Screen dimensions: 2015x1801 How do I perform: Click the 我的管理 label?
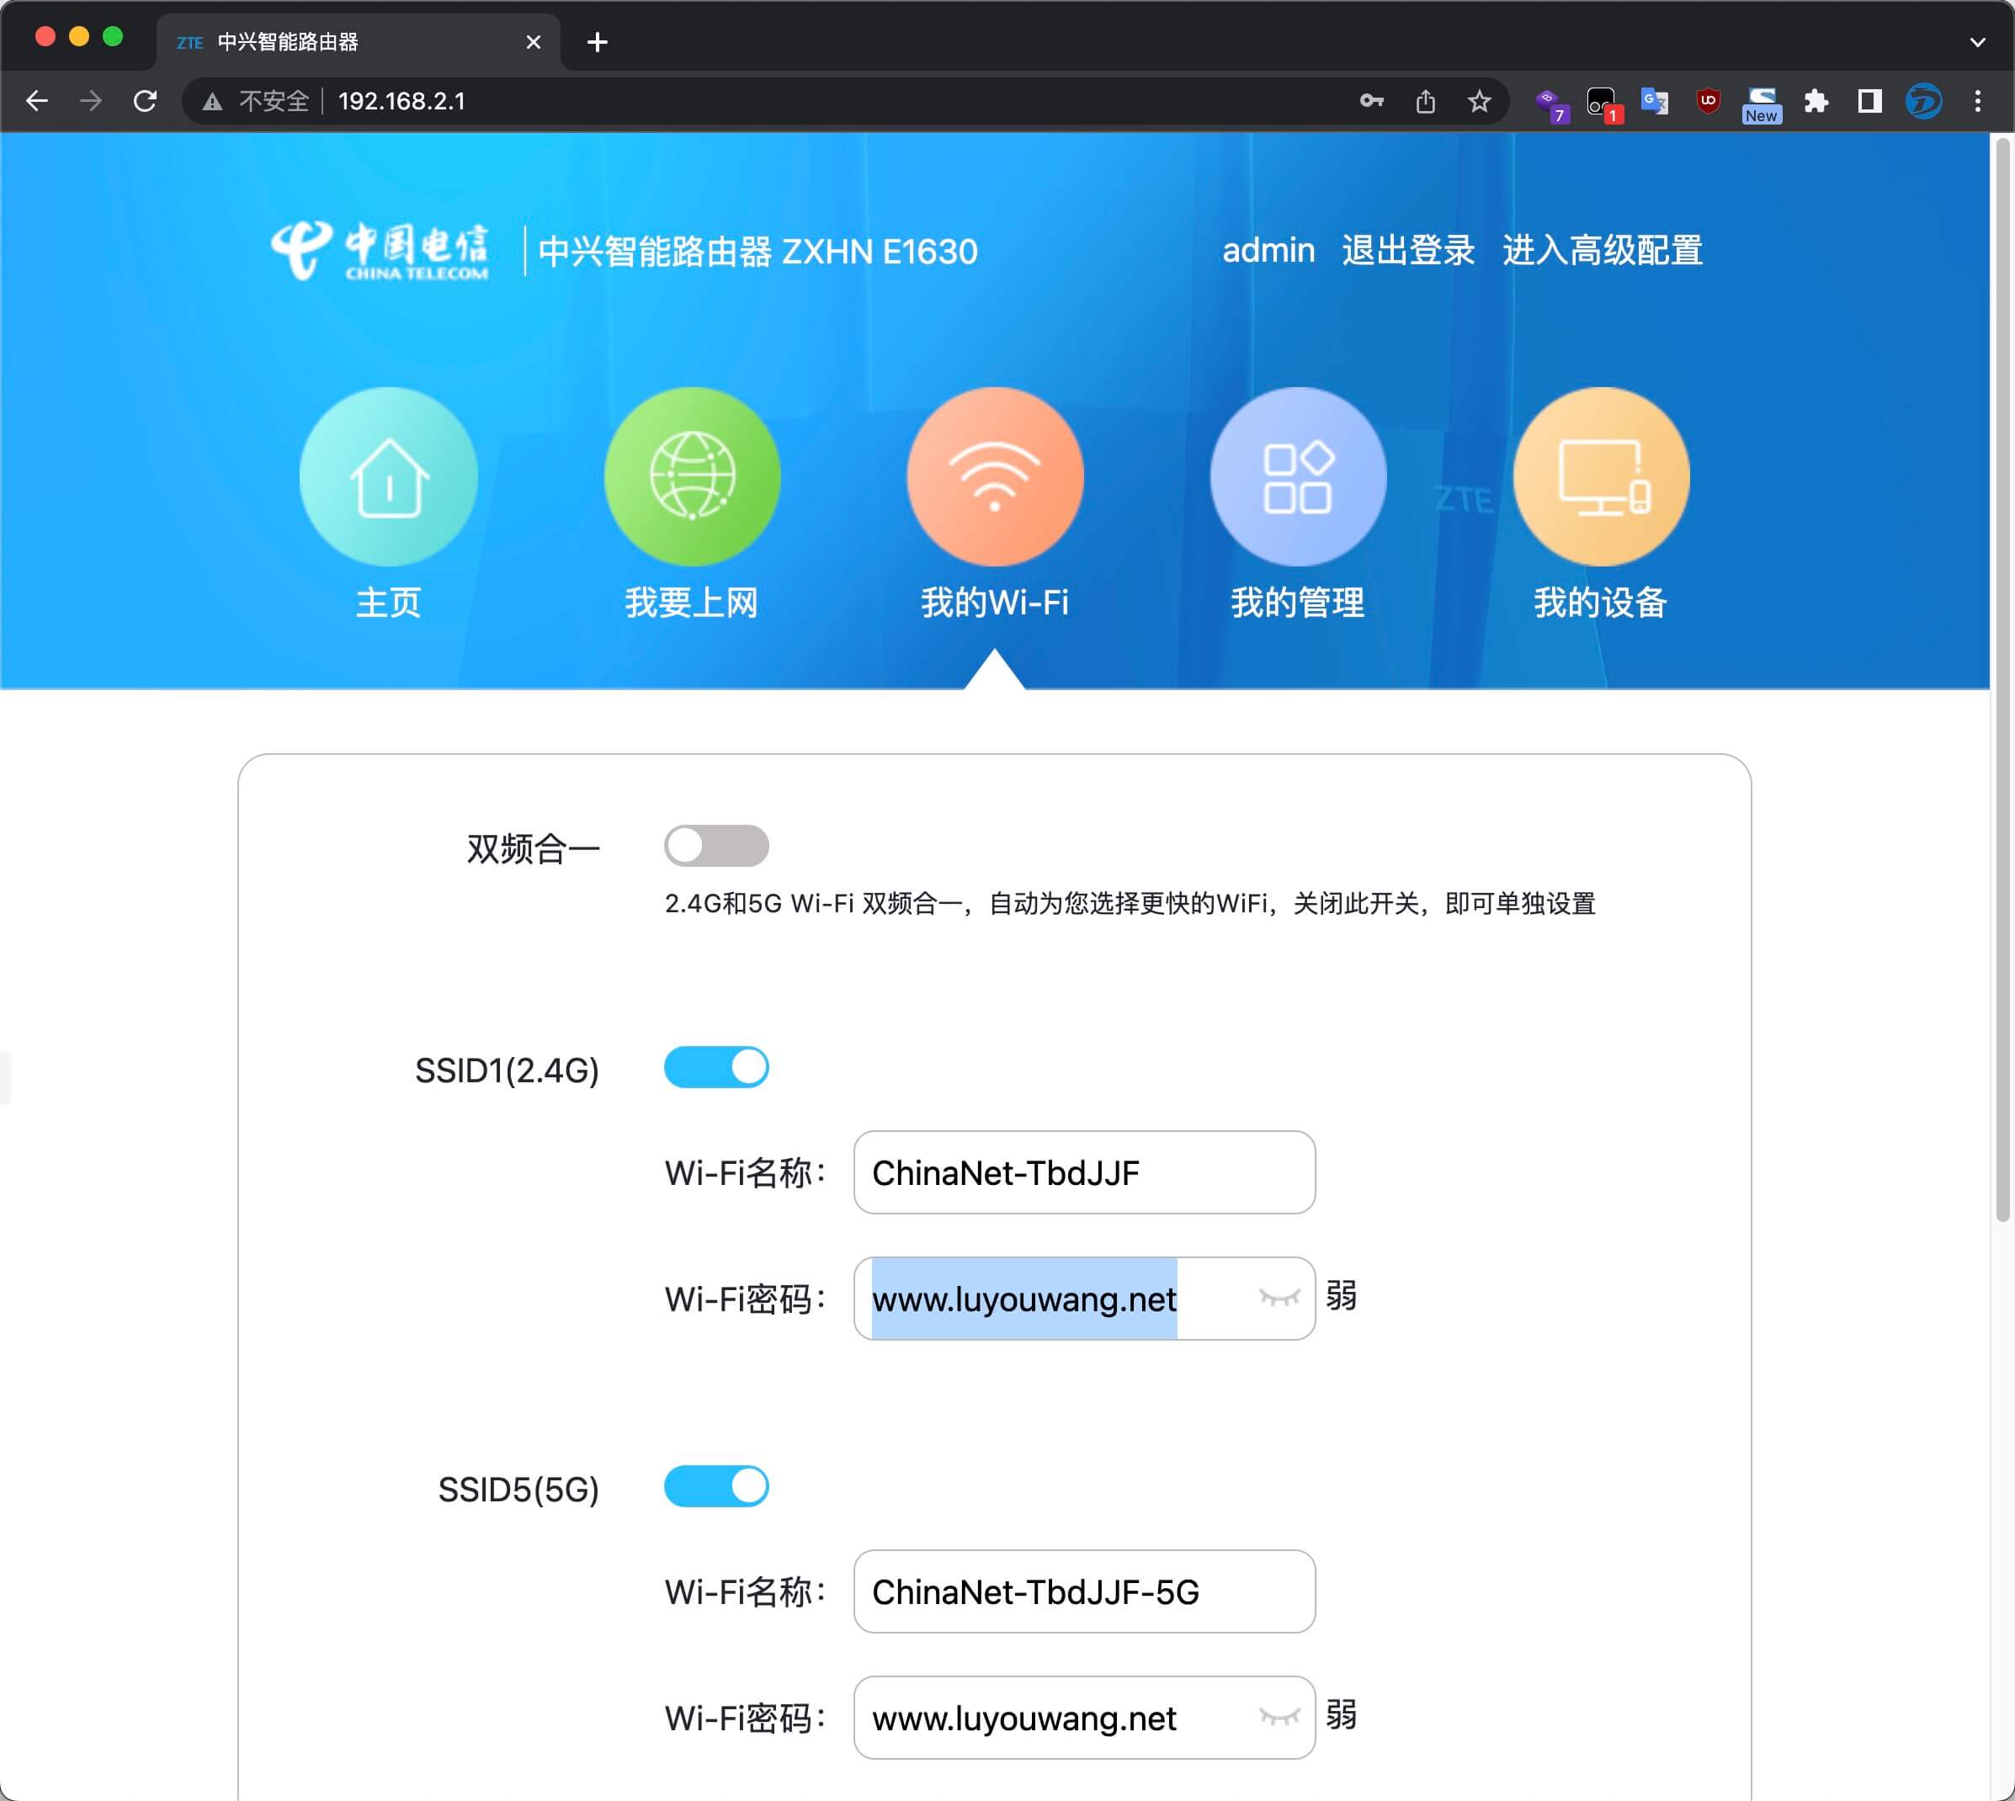1298,602
